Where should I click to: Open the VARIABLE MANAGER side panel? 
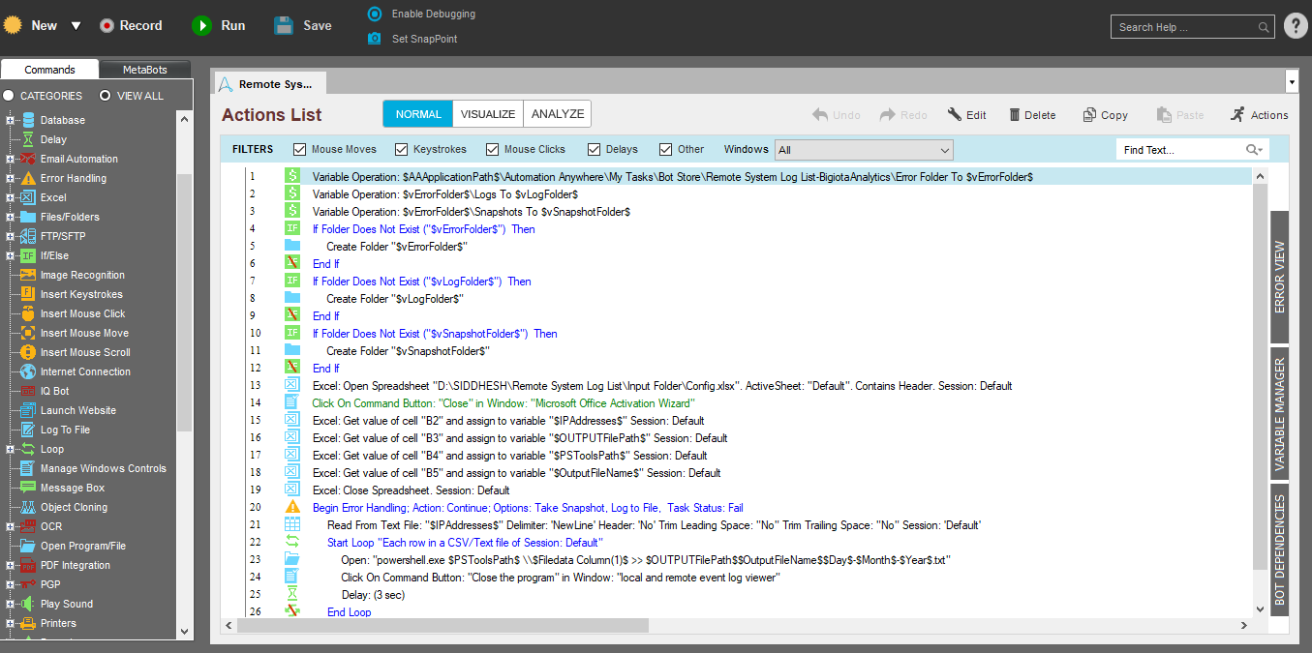1279,414
